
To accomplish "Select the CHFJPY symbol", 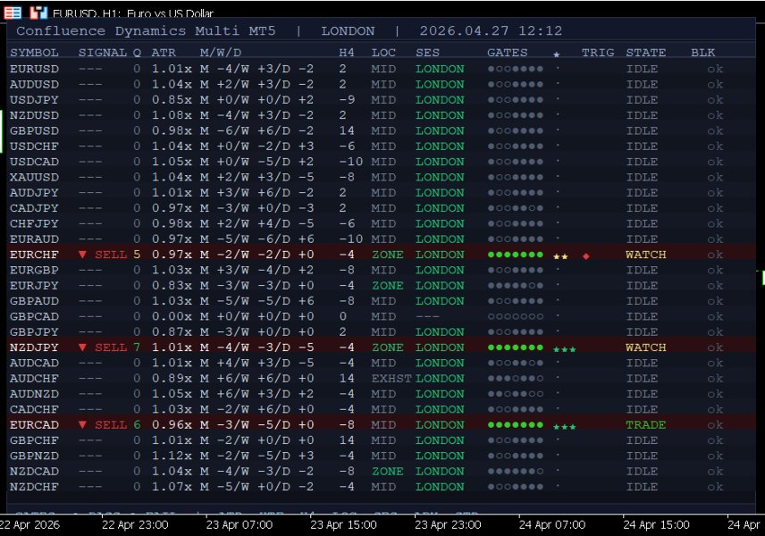I will coord(34,224).
